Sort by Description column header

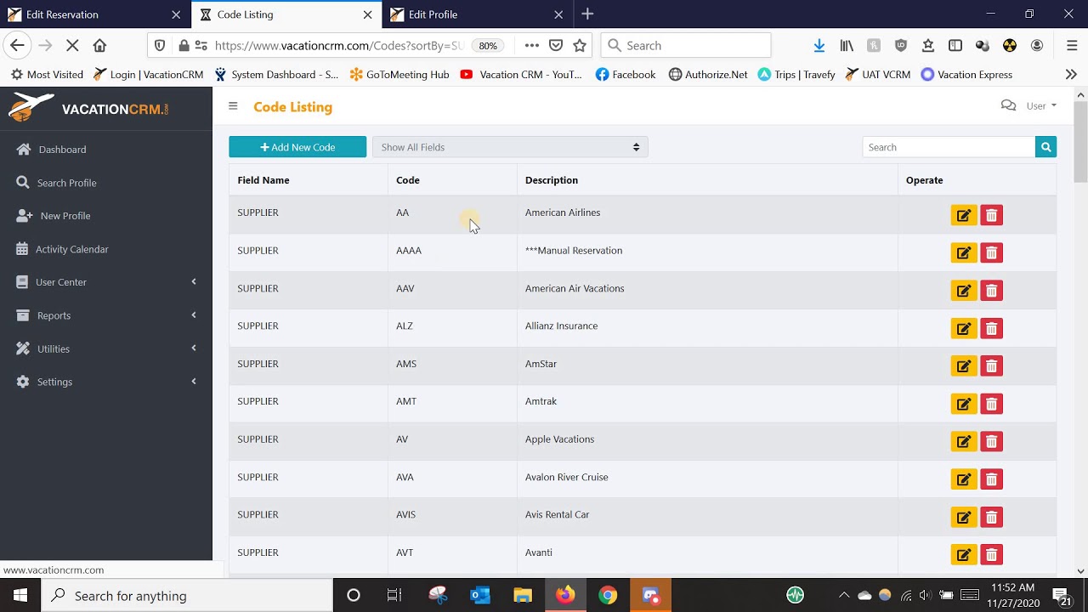tap(552, 180)
